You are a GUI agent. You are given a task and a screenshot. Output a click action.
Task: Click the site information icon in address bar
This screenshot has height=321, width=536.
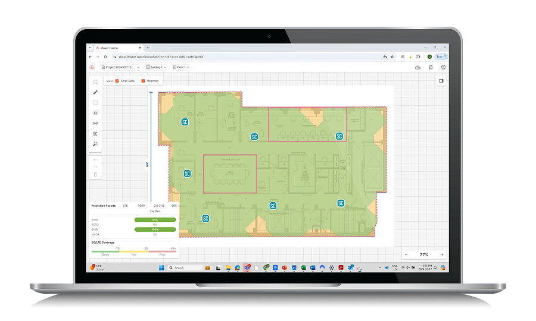pyautogui.click(x=115, y=57)
